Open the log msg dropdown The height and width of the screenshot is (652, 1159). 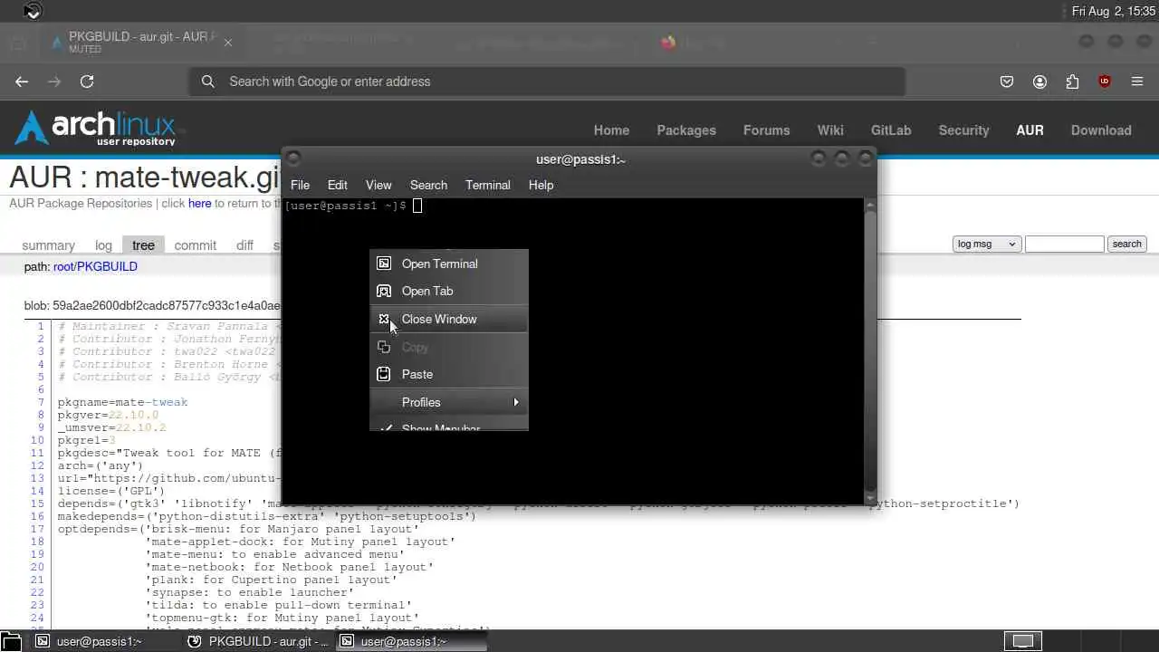[986, 244]
